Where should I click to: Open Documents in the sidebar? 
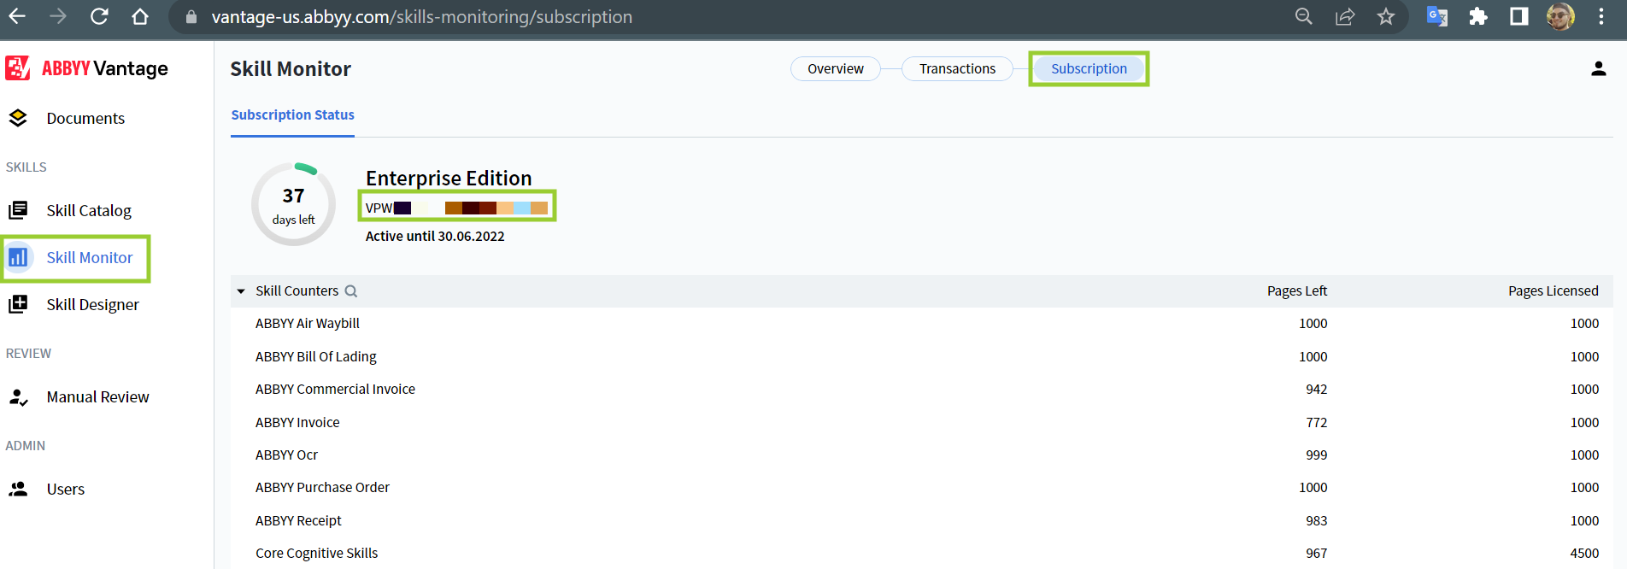pyautogui.click(x=85, y=118)
